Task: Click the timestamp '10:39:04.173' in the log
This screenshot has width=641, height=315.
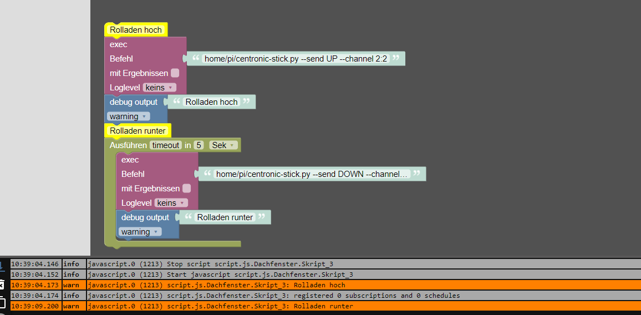Action: 35,285
